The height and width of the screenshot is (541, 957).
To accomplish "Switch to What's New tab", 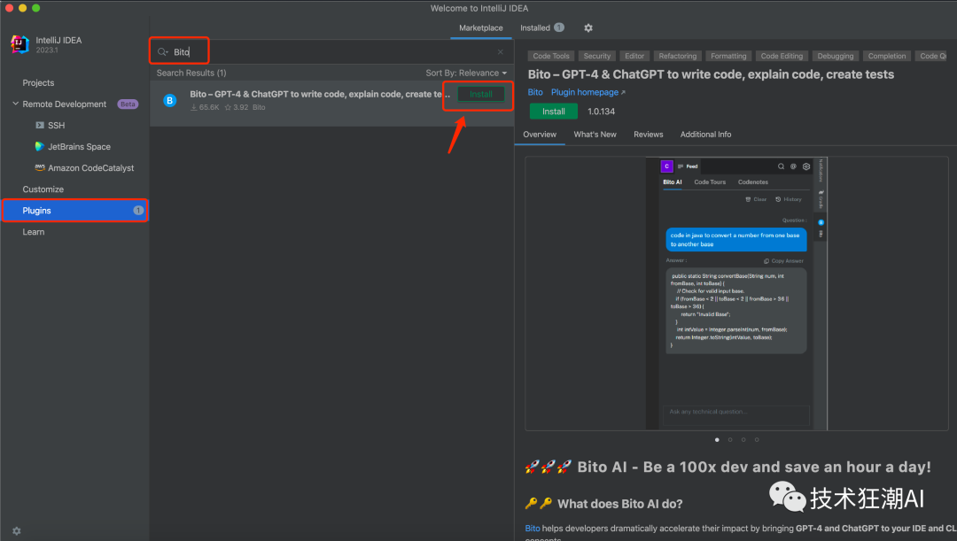I will pyautogui.click(x=595, y=135).
